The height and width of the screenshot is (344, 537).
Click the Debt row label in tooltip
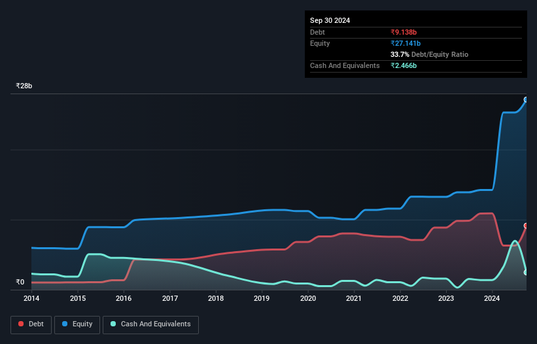[x=317, y=32]
